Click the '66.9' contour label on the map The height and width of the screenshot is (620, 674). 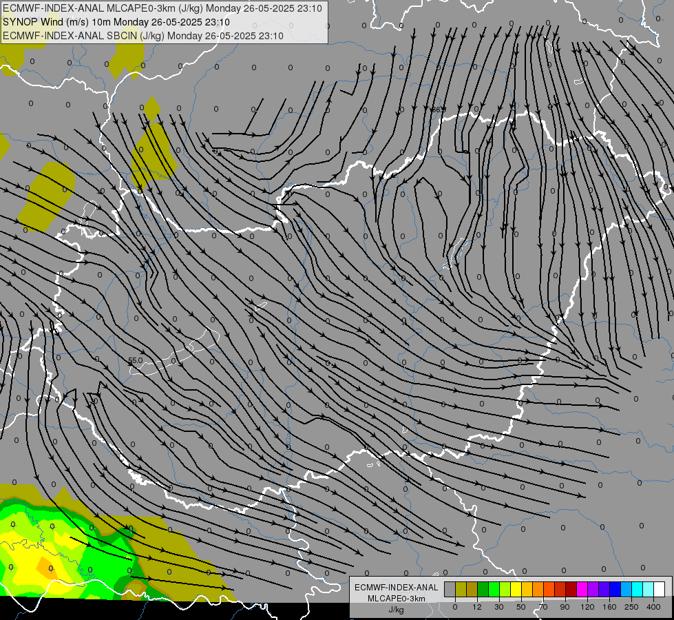coord(439,110)
